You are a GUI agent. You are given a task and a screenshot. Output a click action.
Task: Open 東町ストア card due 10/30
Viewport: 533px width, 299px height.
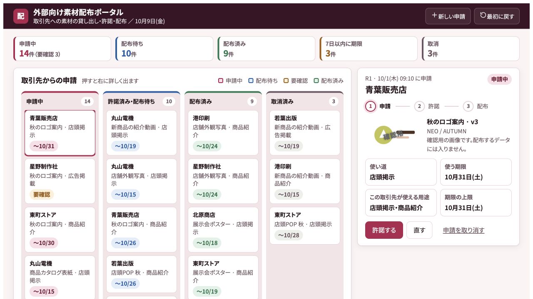coord(60,230)
